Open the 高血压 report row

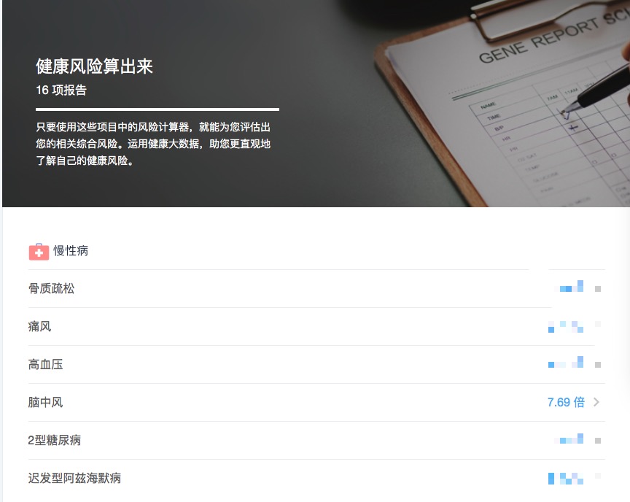[x=316, y=365]
